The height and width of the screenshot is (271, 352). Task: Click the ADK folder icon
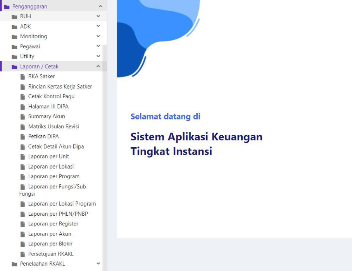pyautogui.click(x=14, y=27)
